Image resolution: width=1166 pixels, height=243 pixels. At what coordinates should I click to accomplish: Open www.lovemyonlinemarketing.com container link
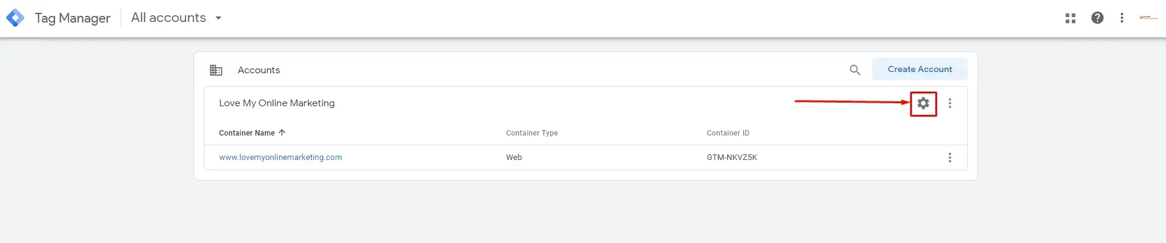point(280,157)
